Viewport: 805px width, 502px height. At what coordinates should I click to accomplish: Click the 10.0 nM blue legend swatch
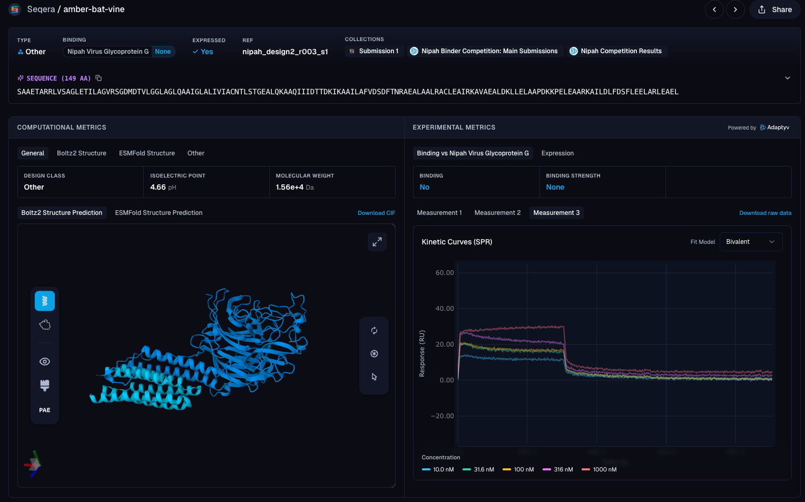426,469
